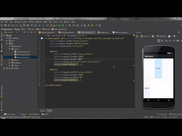Click the Find magnifier toolbar icon

click(x=32, y=25)
